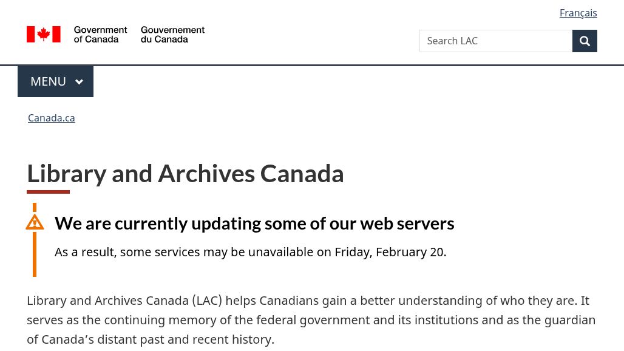Screen dimensions: 624x351
Task: Expand the MENU chevron arrow
Action: (79, 82)
